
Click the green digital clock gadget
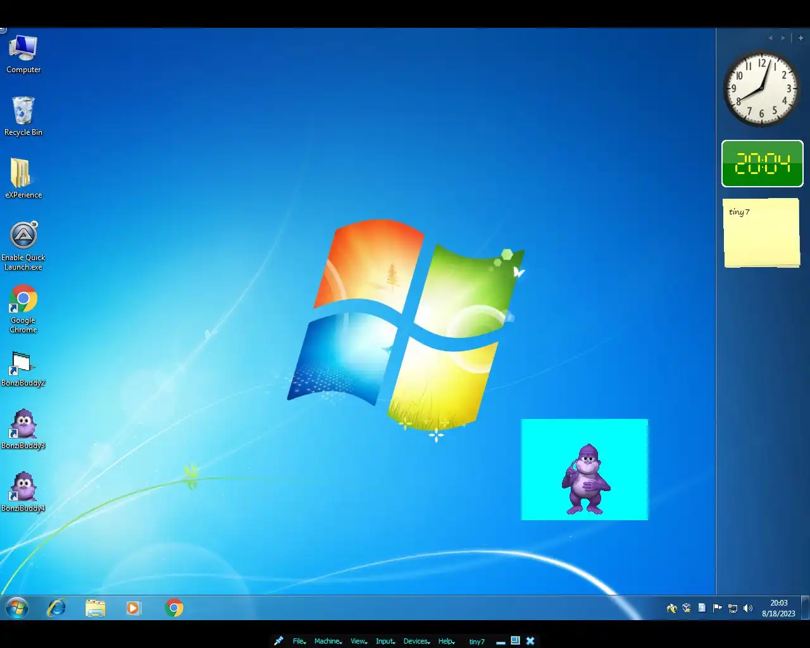pos(763,164)
